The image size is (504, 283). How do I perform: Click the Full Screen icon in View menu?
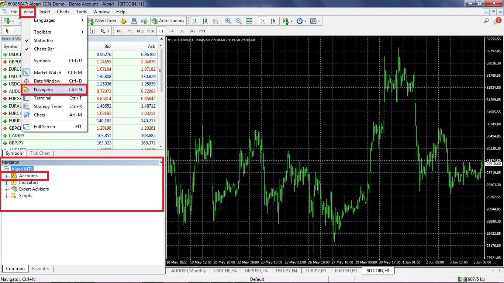coord(26,127)
